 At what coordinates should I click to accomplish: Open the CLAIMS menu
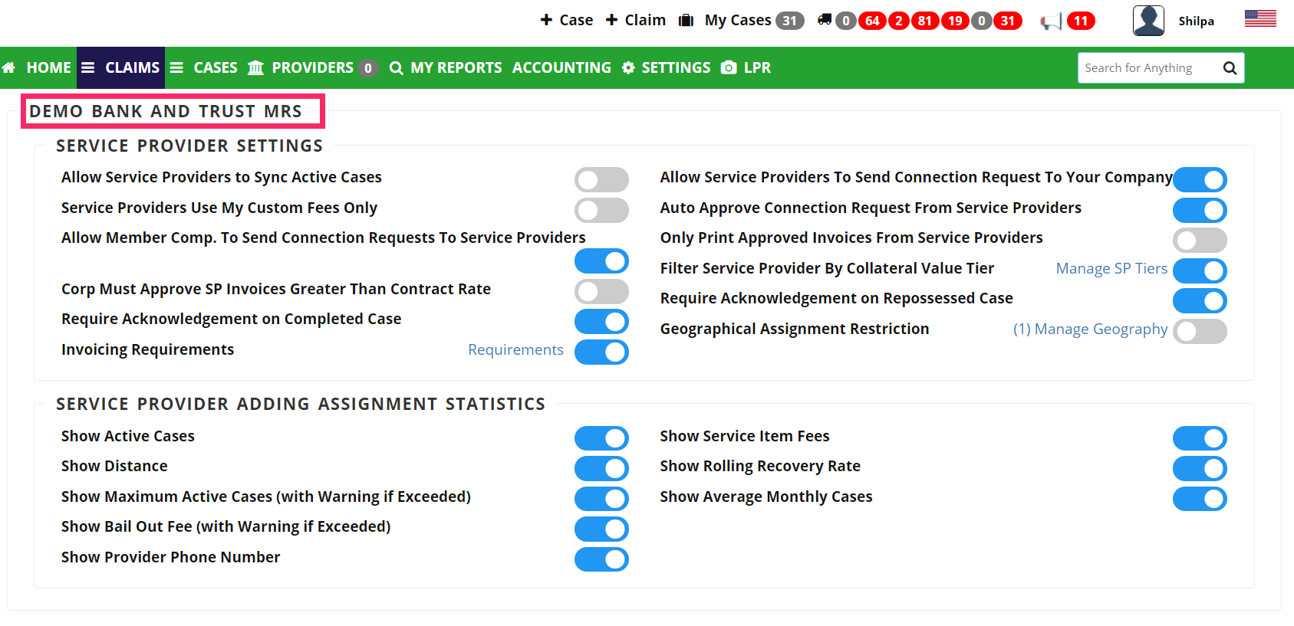tap(132, 68)
